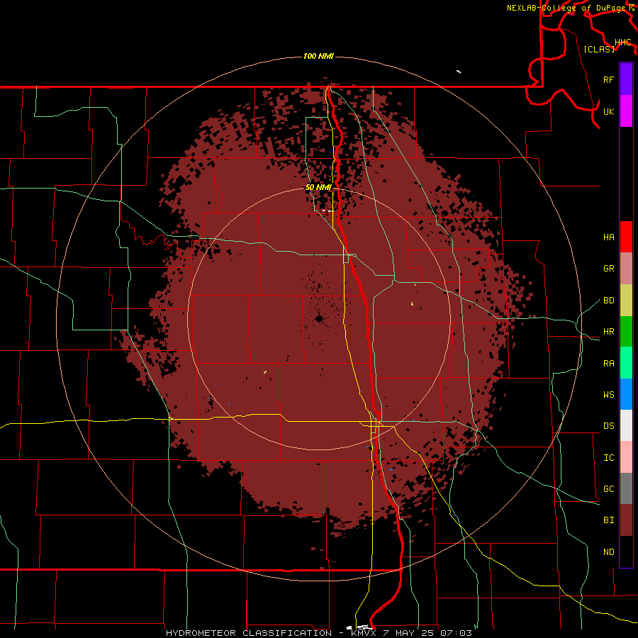Image resolution: width=638 pixels, height=638 pixels.
Task: Click the ND legend label
Action: [x=608, y=552]
